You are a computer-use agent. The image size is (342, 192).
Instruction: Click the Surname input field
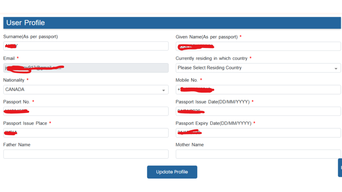86,46
